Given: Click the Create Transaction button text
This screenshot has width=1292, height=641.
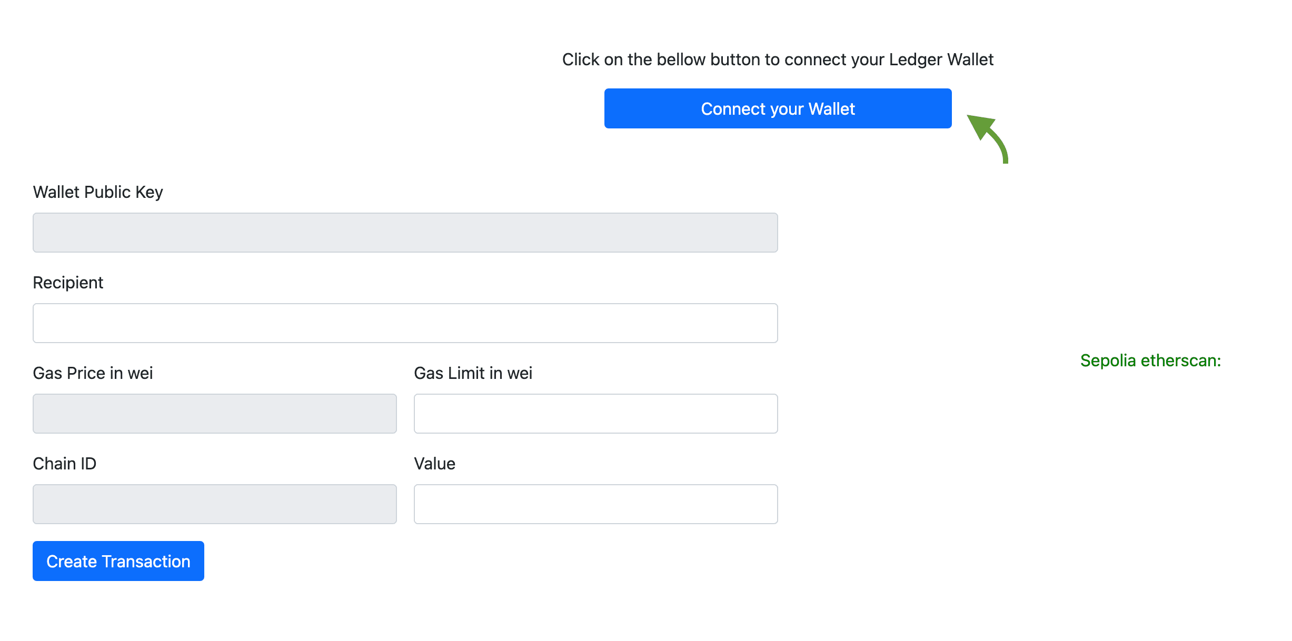Looking at the screenshot, I should (117, 560).
